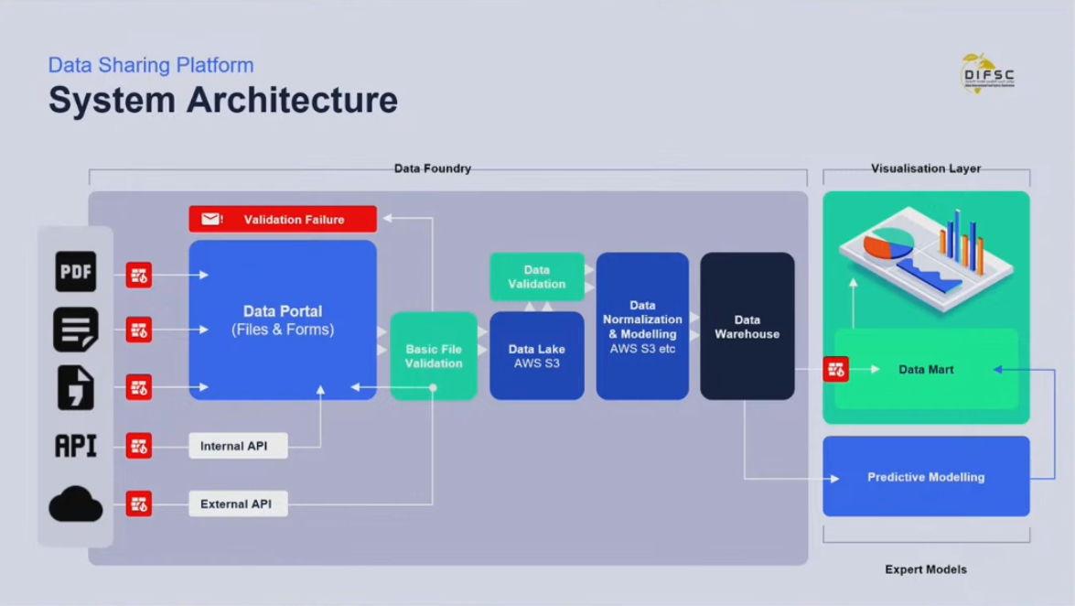Screen dimensions: 1075x606
Task: Click the Data Lake AWS S3 block
Action: tap(537, 356)
